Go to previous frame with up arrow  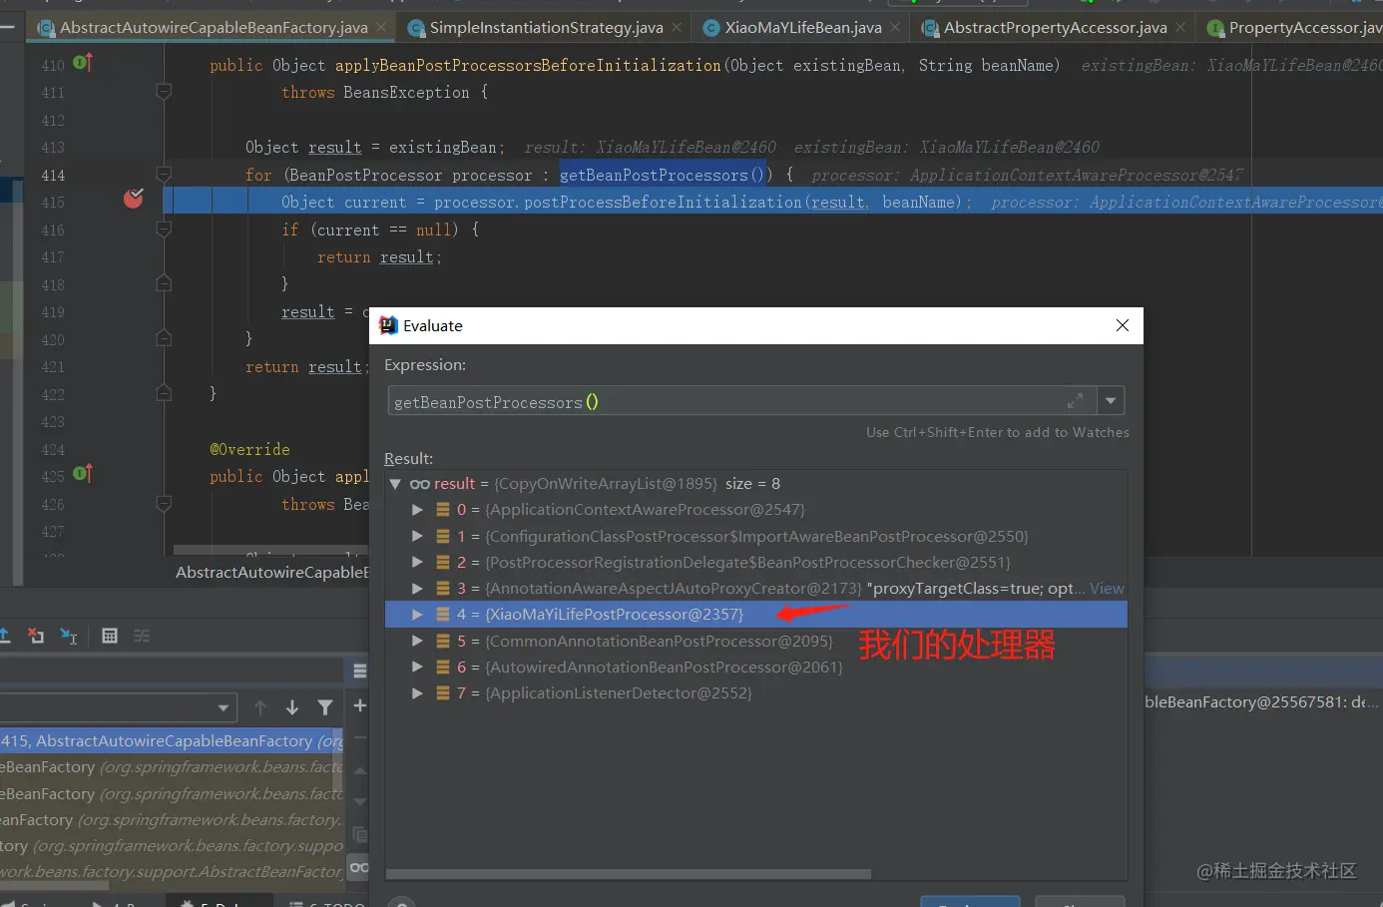click(x=260, y=707)
